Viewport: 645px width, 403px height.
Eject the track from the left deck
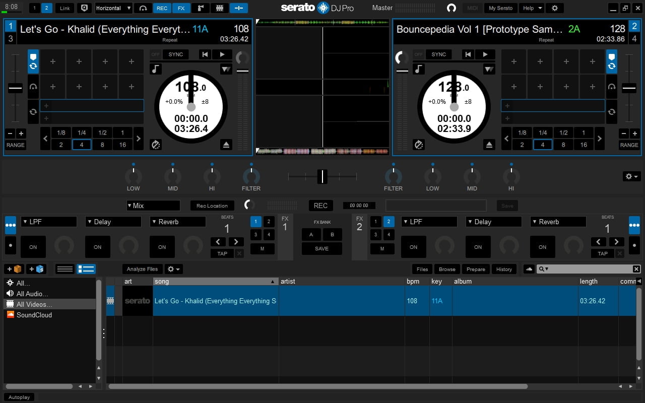[x=226, y=145]
